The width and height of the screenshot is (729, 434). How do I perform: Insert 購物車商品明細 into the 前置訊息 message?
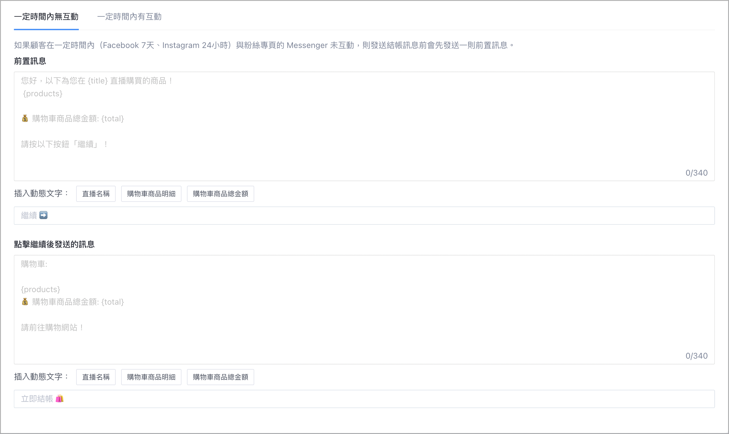[151, 194]
